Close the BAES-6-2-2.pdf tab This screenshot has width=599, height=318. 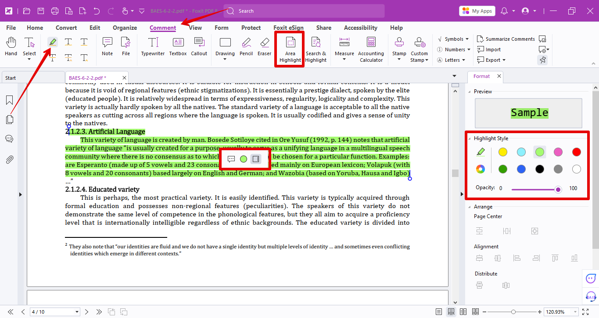point(125,78)
